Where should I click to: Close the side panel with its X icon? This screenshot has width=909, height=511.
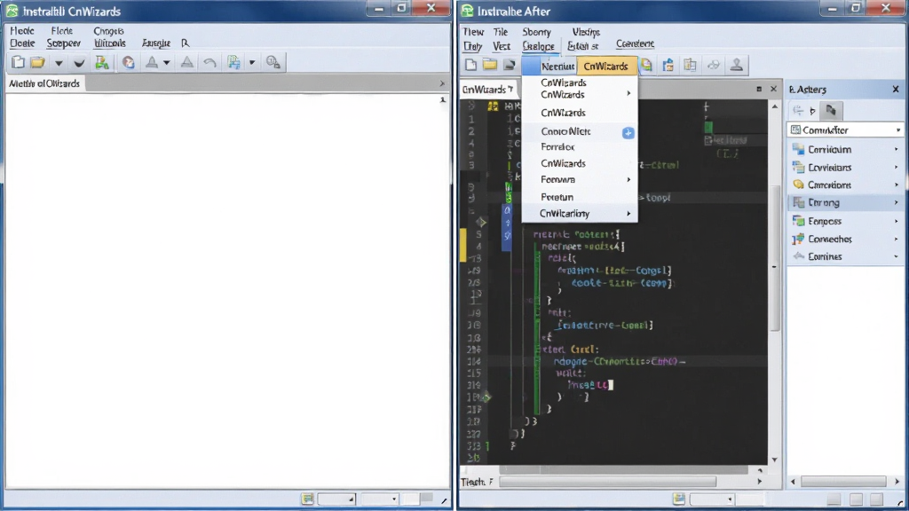click(896, 90)
